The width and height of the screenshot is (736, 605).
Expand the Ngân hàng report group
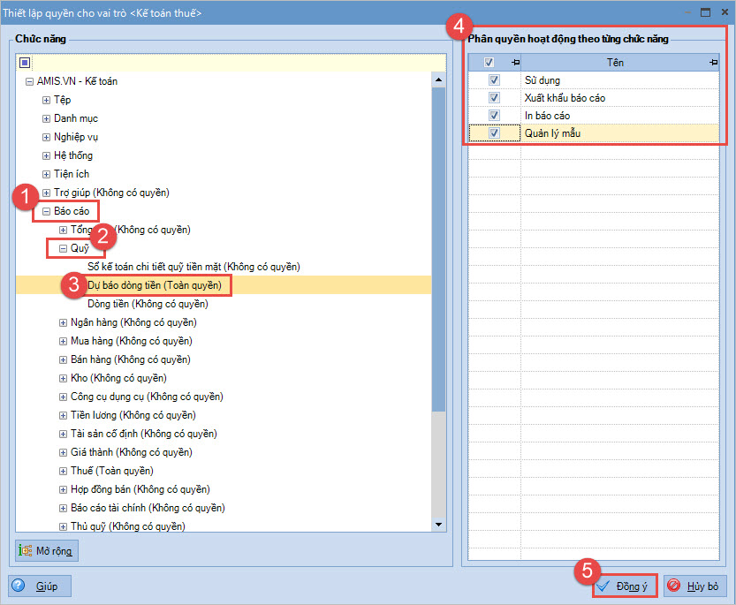point(63,322)
